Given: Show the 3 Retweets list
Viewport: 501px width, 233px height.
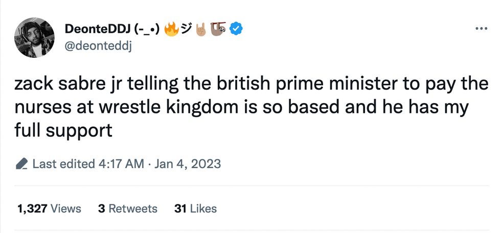Looking at the screenshot, I should [127, 208].
